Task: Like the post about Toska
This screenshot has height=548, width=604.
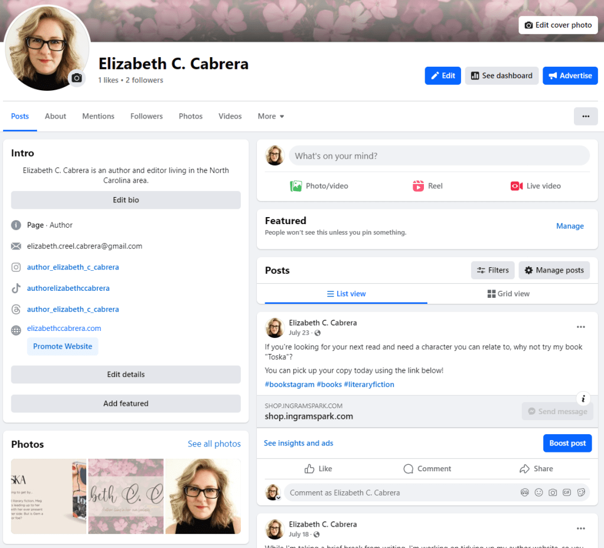Action: click(318, 468)
